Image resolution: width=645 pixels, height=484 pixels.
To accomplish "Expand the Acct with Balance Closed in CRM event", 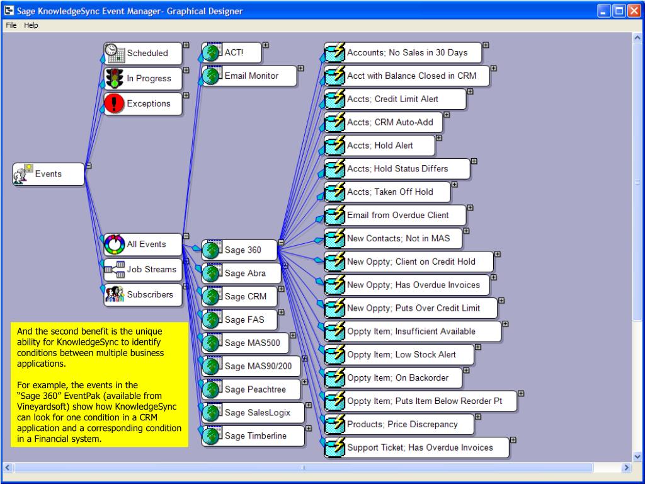I will pos(494,68).
